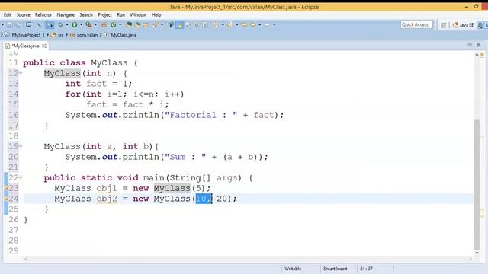Click the Quick Access search field
This screenshot has height=274, width=488.
pos(416,24)
